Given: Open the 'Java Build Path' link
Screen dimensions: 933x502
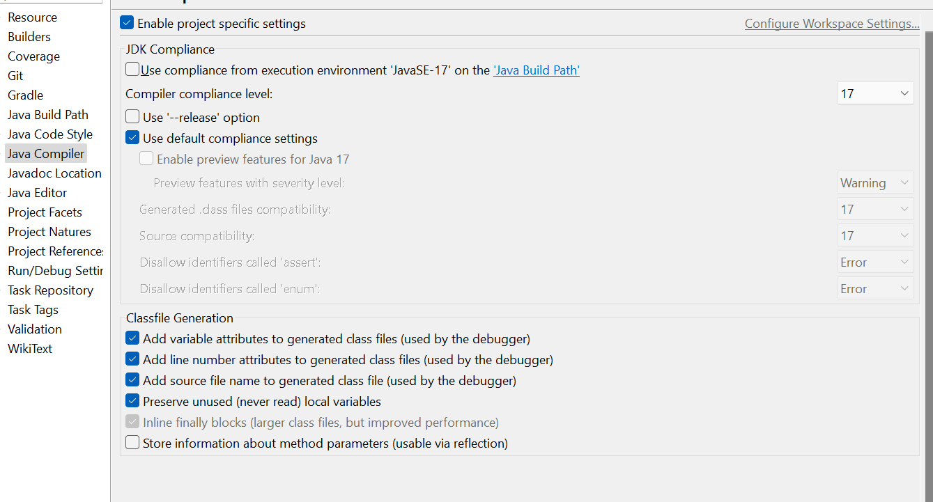Looking at the screenshot, I should coord(537,70).
